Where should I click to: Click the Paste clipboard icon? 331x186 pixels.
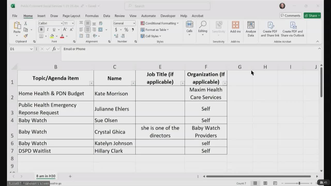pyautogui.click(x=17, y=26)
